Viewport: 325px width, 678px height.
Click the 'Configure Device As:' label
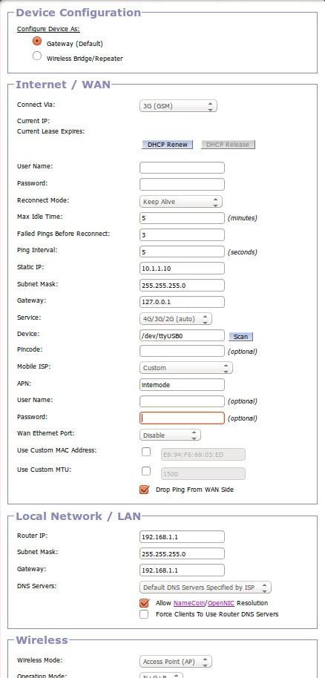(48, 29)
